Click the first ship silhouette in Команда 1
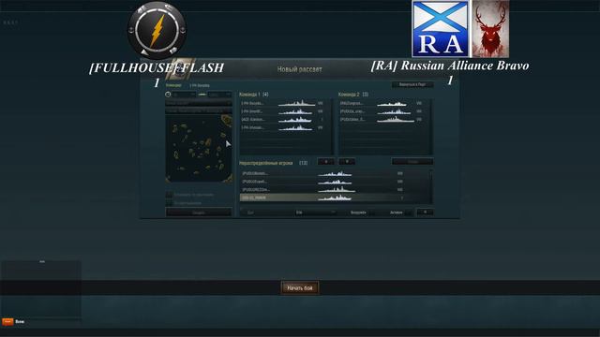Image resolution: width=600 pixels, height=337 pixels. (296, 103)
